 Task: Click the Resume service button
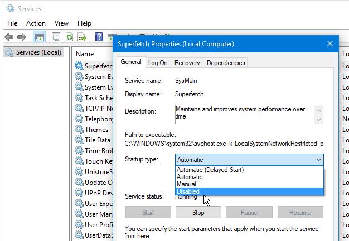[x=300, y=213]
